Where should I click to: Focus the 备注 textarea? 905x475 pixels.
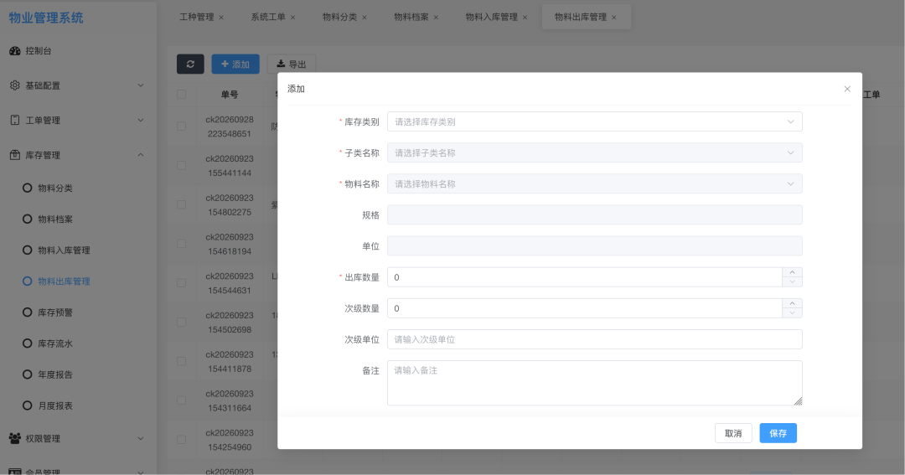594,383
